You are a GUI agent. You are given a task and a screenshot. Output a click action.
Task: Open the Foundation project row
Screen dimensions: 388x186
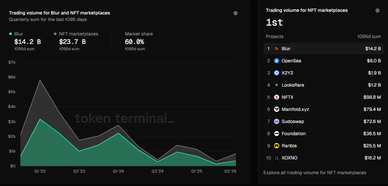tap(323, 134)
